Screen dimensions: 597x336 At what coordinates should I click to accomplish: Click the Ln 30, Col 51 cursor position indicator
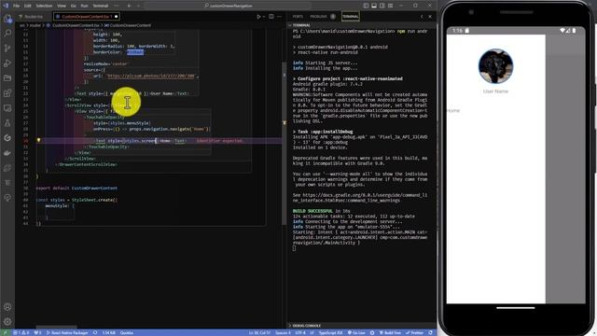(x=259, y=333)
